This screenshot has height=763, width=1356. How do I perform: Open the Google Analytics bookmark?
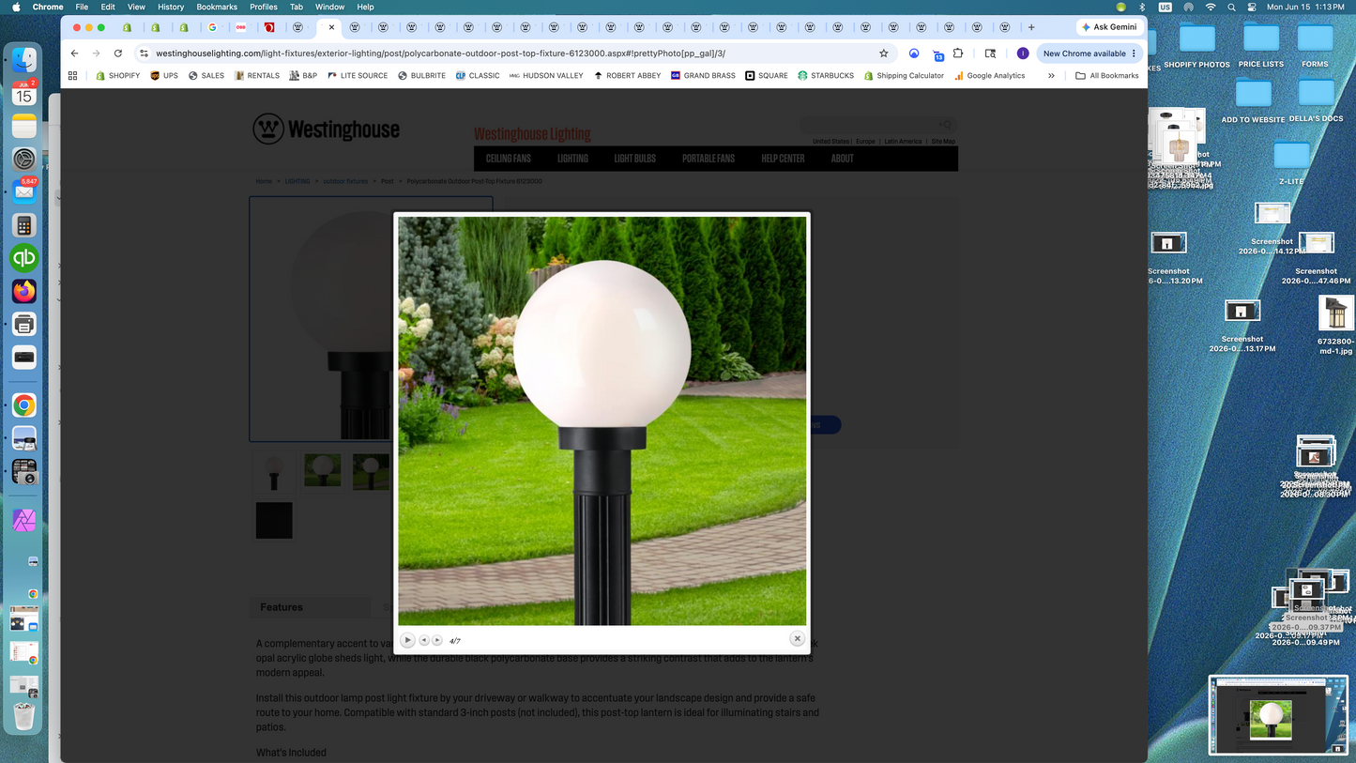click(x=989, y=75)
